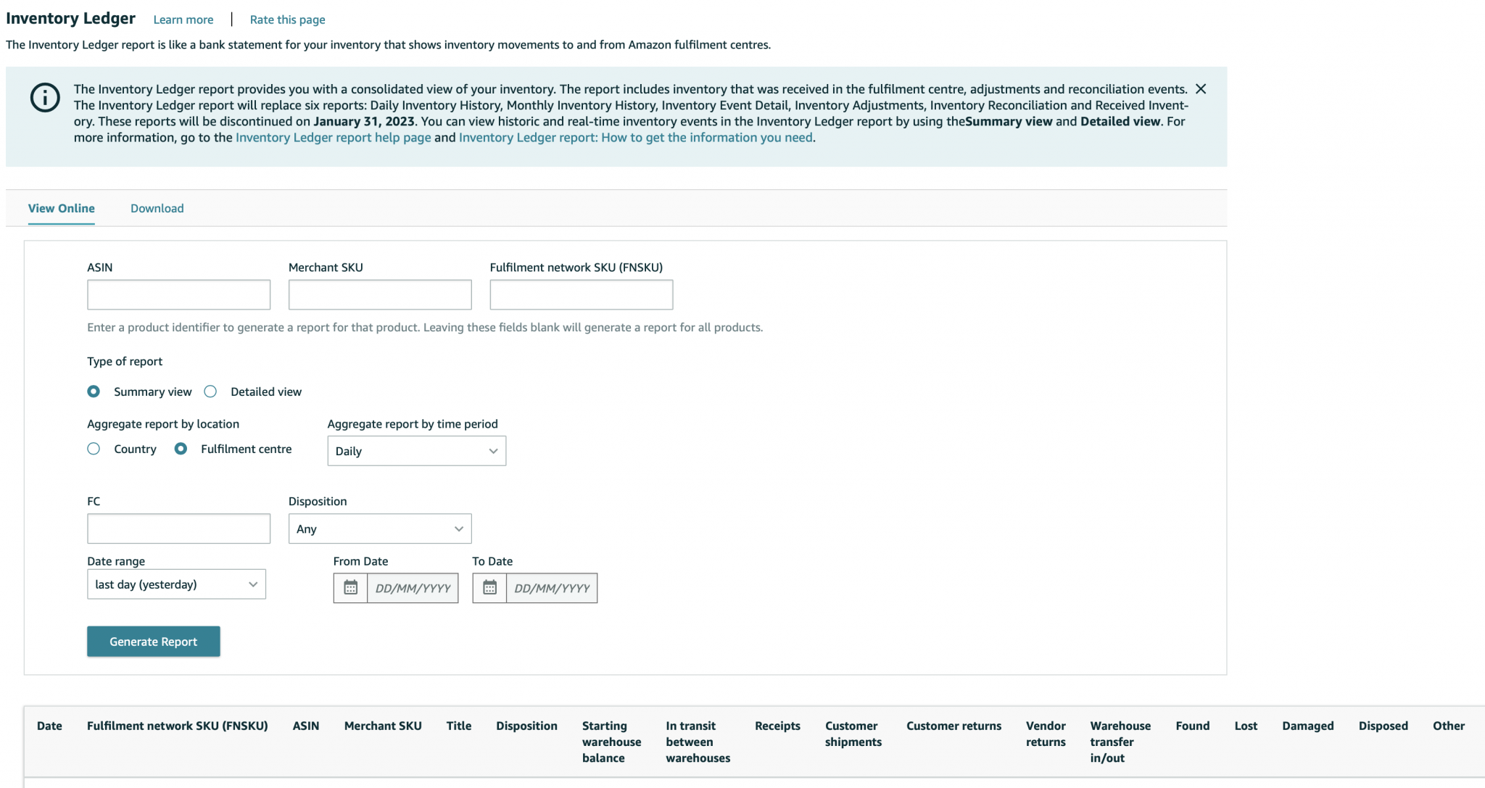Open the To Date calendar picker
Viewport: 1485px width, 788px height.
[490, 588]
